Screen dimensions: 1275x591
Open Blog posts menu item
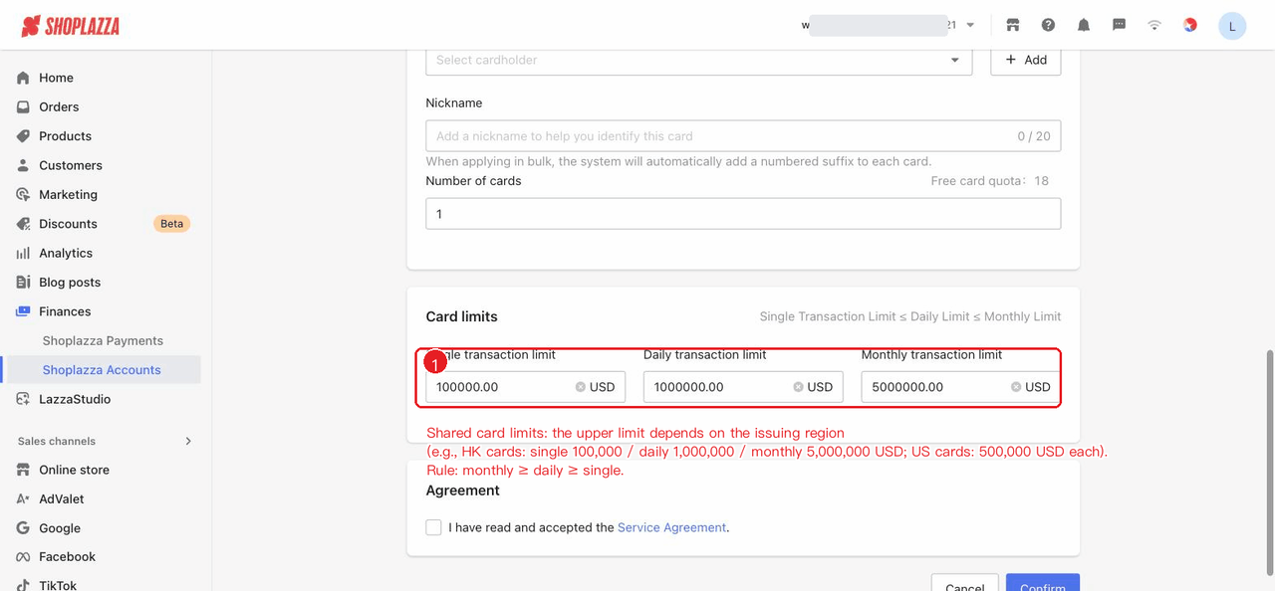pos(70,283)
